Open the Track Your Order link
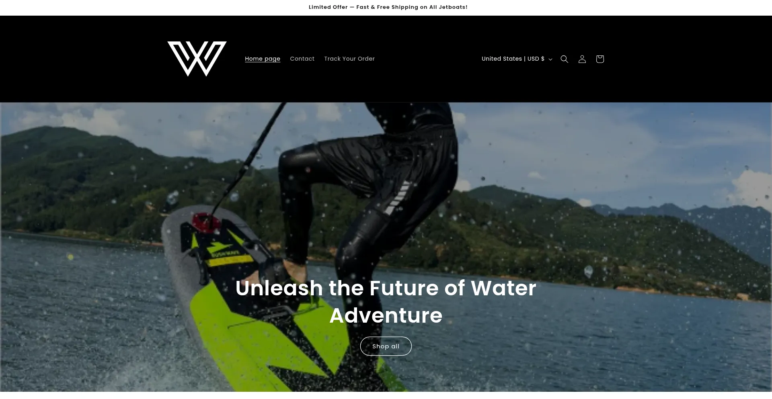The width and height of the screenshot is (772, 399). (x=349, y=59)
